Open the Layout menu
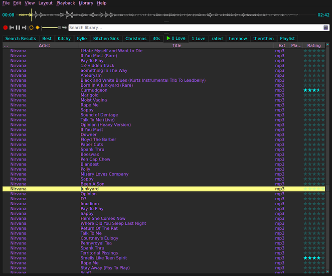332x276 pixels. pos(45,3)
